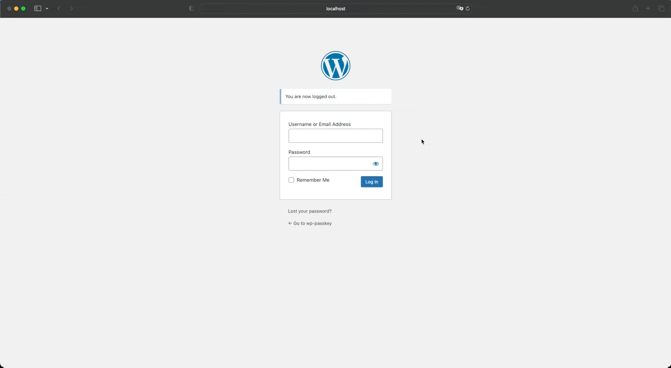Screen dimensions: 671x368
Task: Focus the Username or Email Address field
Action: 335,135
